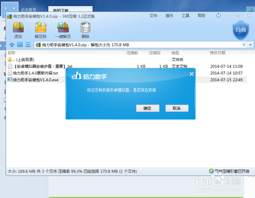Close the 360压缩 window
255x198 pixels.
pos(249,15)
